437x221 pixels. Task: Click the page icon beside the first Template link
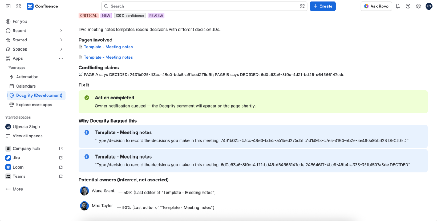tap(81, 47)
